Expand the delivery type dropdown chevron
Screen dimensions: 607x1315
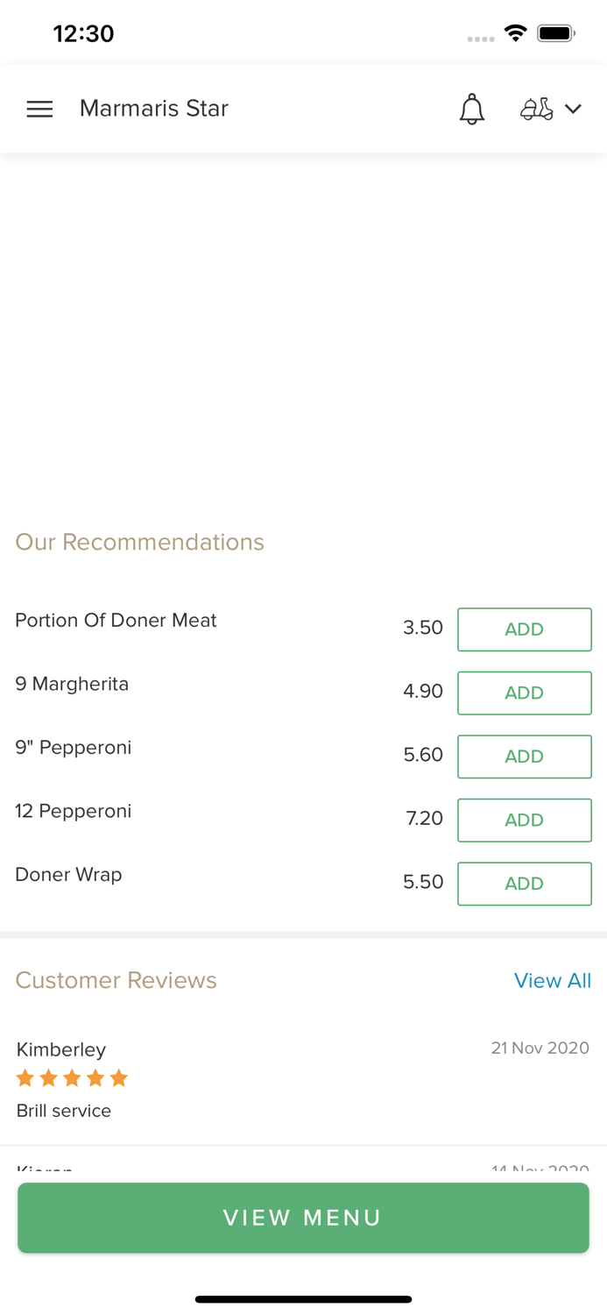pyautogui.click(x=574, y=109)
